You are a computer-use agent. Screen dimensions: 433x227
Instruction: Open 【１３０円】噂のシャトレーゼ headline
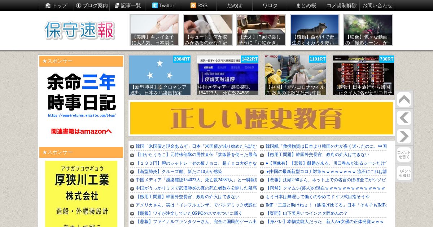(196, 163)
